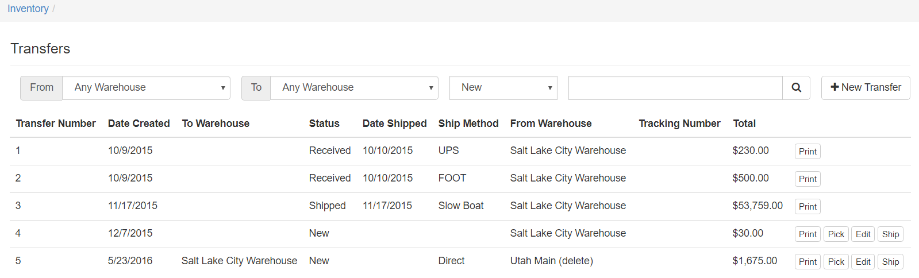Image resolution: width=919 pixels, height=278 pixels.
Task: Click the Total column header
Action: coord(744,123)
